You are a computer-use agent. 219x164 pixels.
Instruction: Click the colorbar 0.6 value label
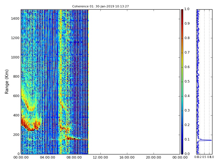[x=187, y=67]
